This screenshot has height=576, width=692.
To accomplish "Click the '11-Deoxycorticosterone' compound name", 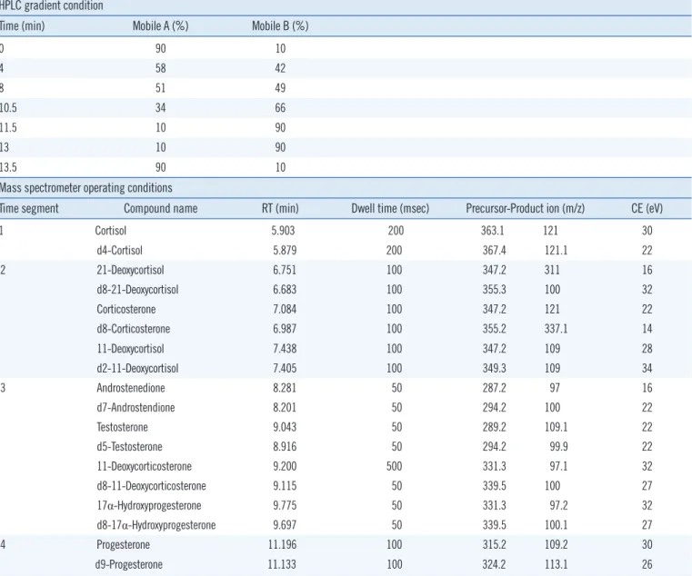I will (145, 467).
